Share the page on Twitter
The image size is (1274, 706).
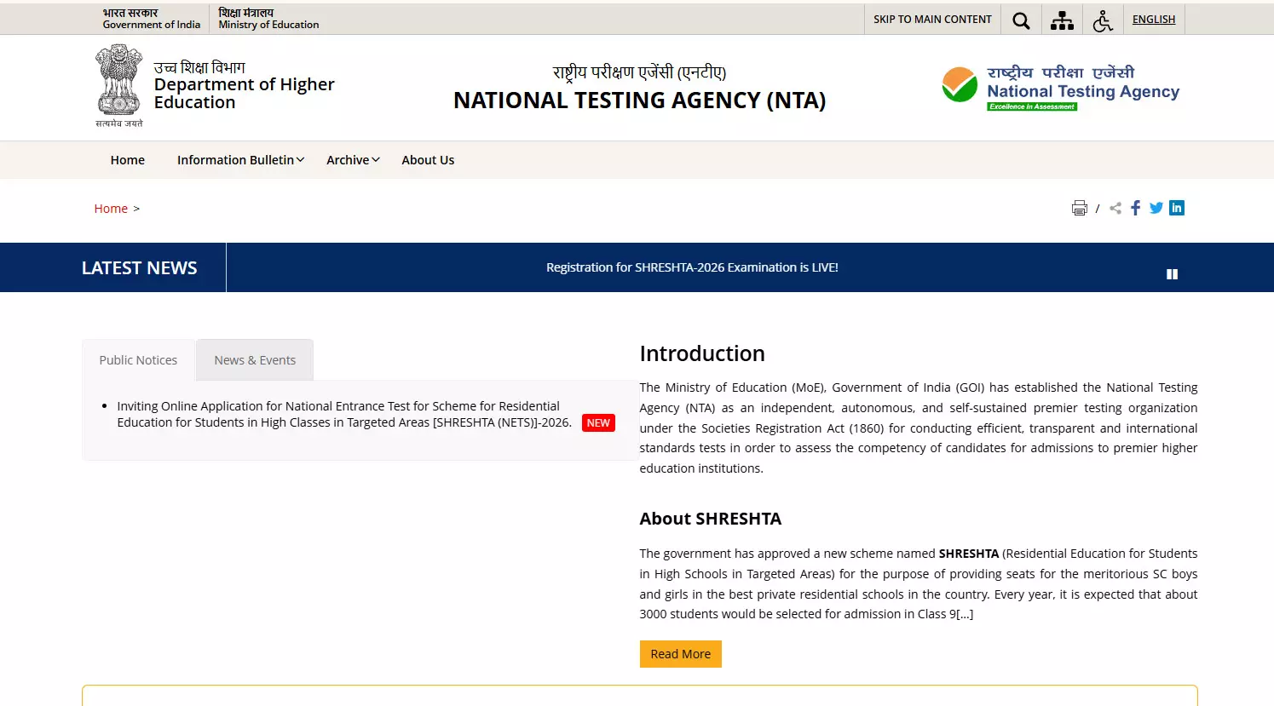(1156, 208)
